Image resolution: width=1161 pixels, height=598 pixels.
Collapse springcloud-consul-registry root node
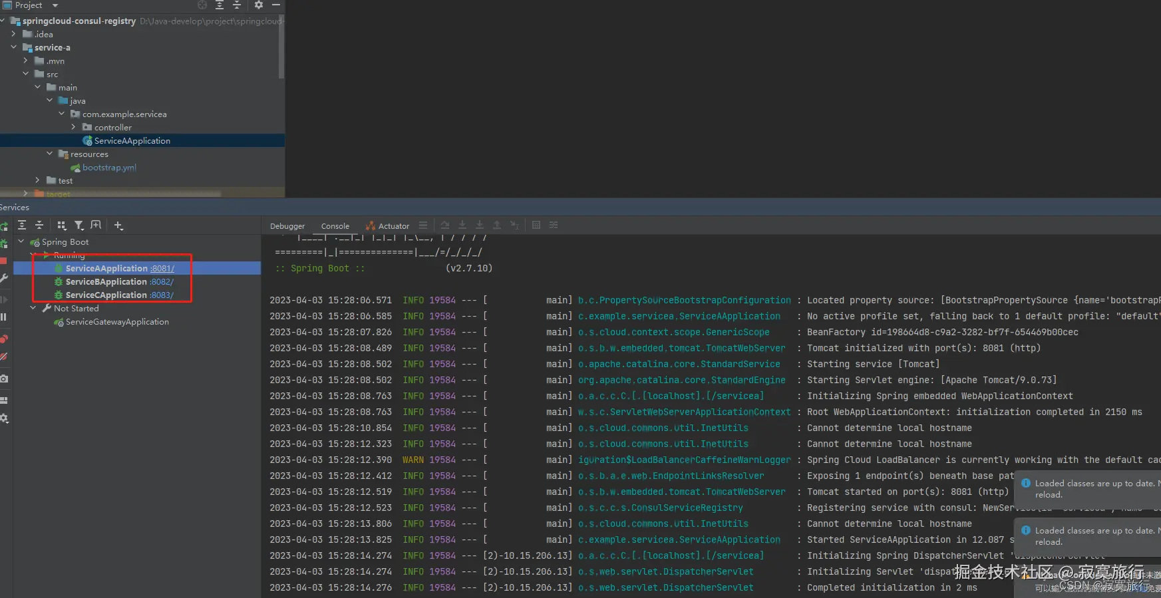(x=3, y=21)
